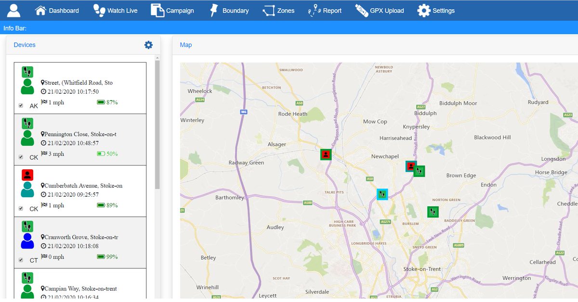Click footsteps icon on Cranworth Grove device
Image resolution: width=578 pixels, height=302 pixels.
27,226
